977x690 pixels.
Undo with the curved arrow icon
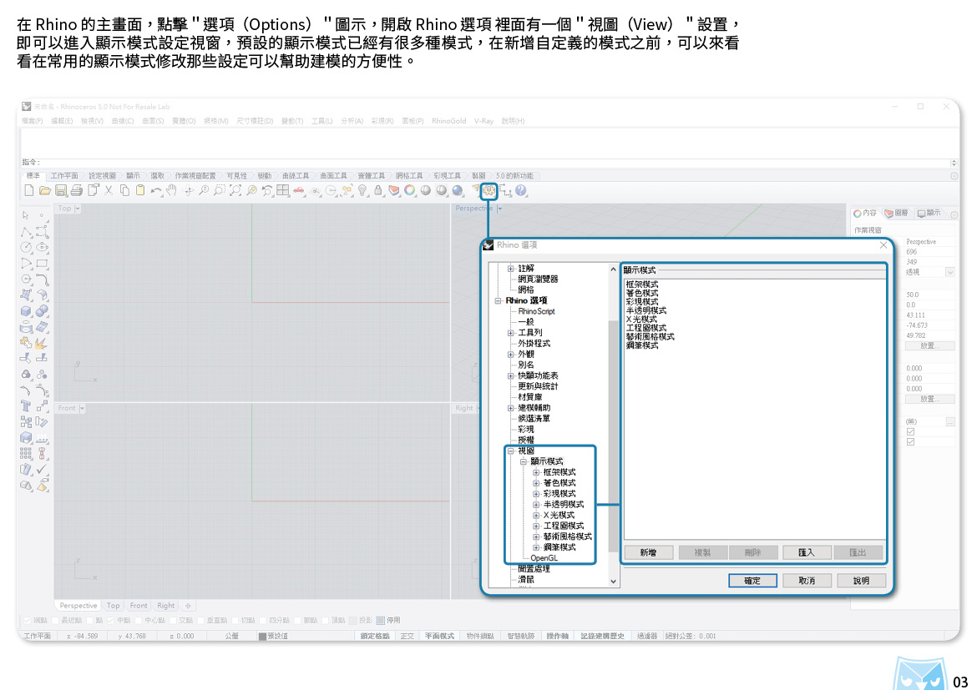click(x=156, y=190)
